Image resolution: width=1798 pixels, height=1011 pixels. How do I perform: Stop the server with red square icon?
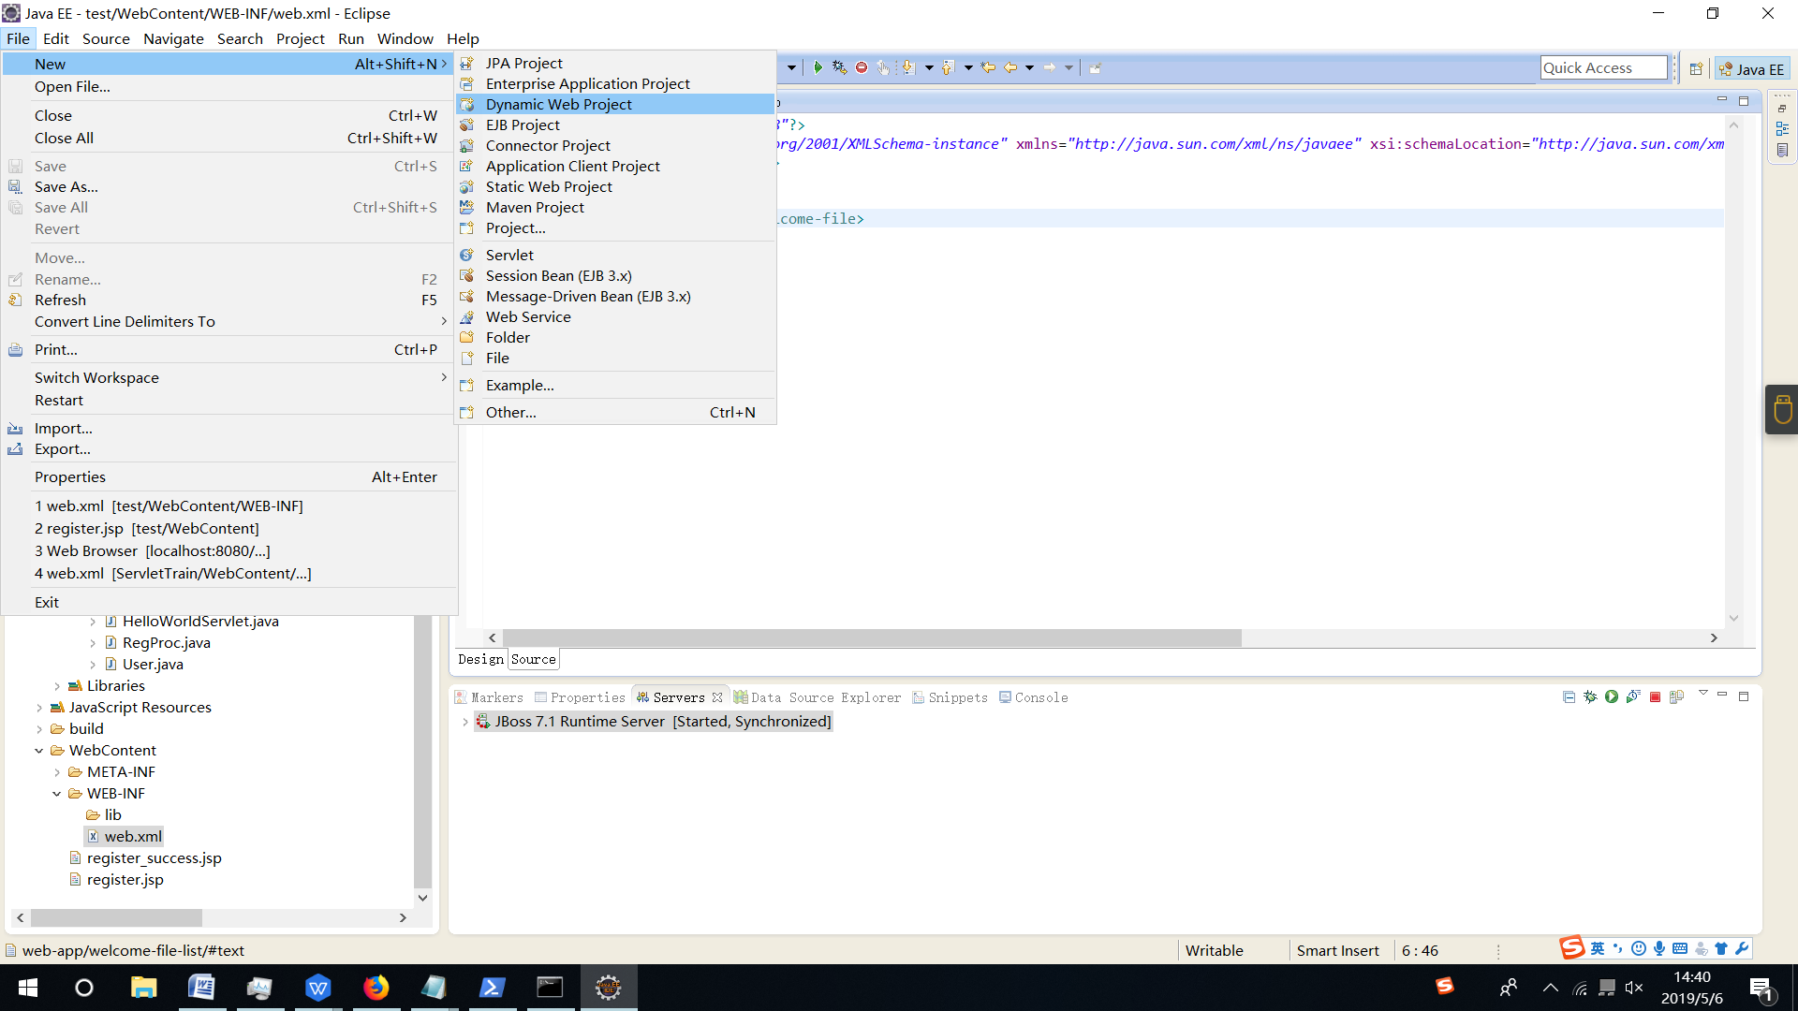coord(1655,697)
